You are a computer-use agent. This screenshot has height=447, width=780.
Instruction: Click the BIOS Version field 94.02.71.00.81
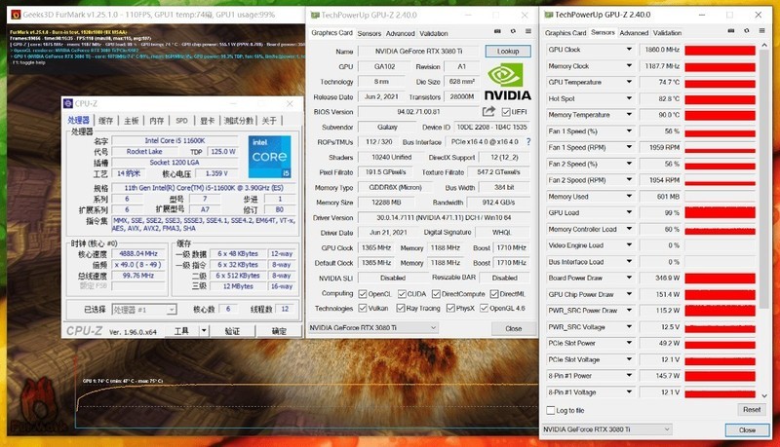(418, 112)
